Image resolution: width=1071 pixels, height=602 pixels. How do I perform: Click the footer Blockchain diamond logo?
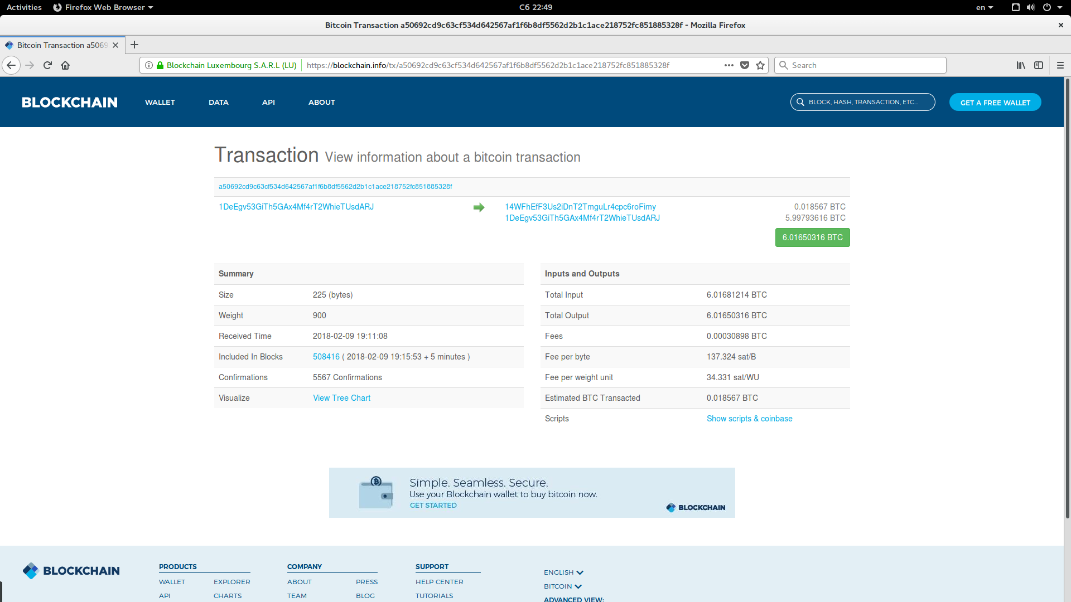(31, 571)
